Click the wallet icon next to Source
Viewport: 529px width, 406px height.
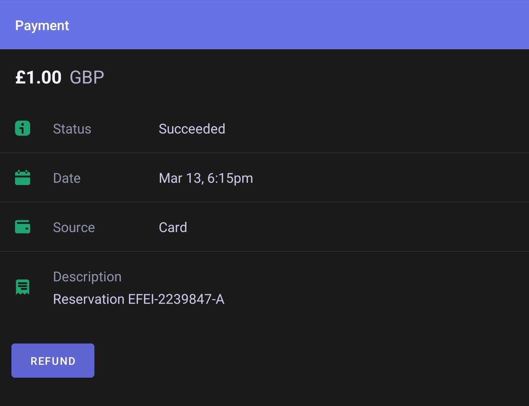22,227
